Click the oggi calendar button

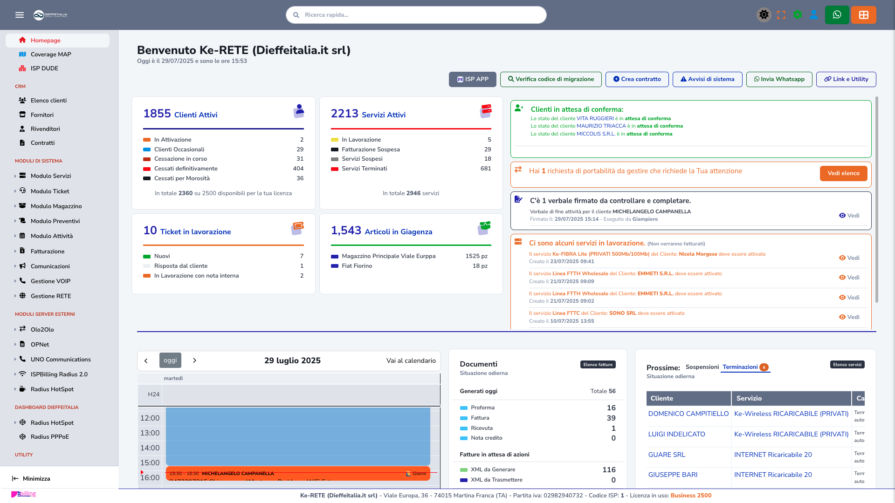pos(170,360)
